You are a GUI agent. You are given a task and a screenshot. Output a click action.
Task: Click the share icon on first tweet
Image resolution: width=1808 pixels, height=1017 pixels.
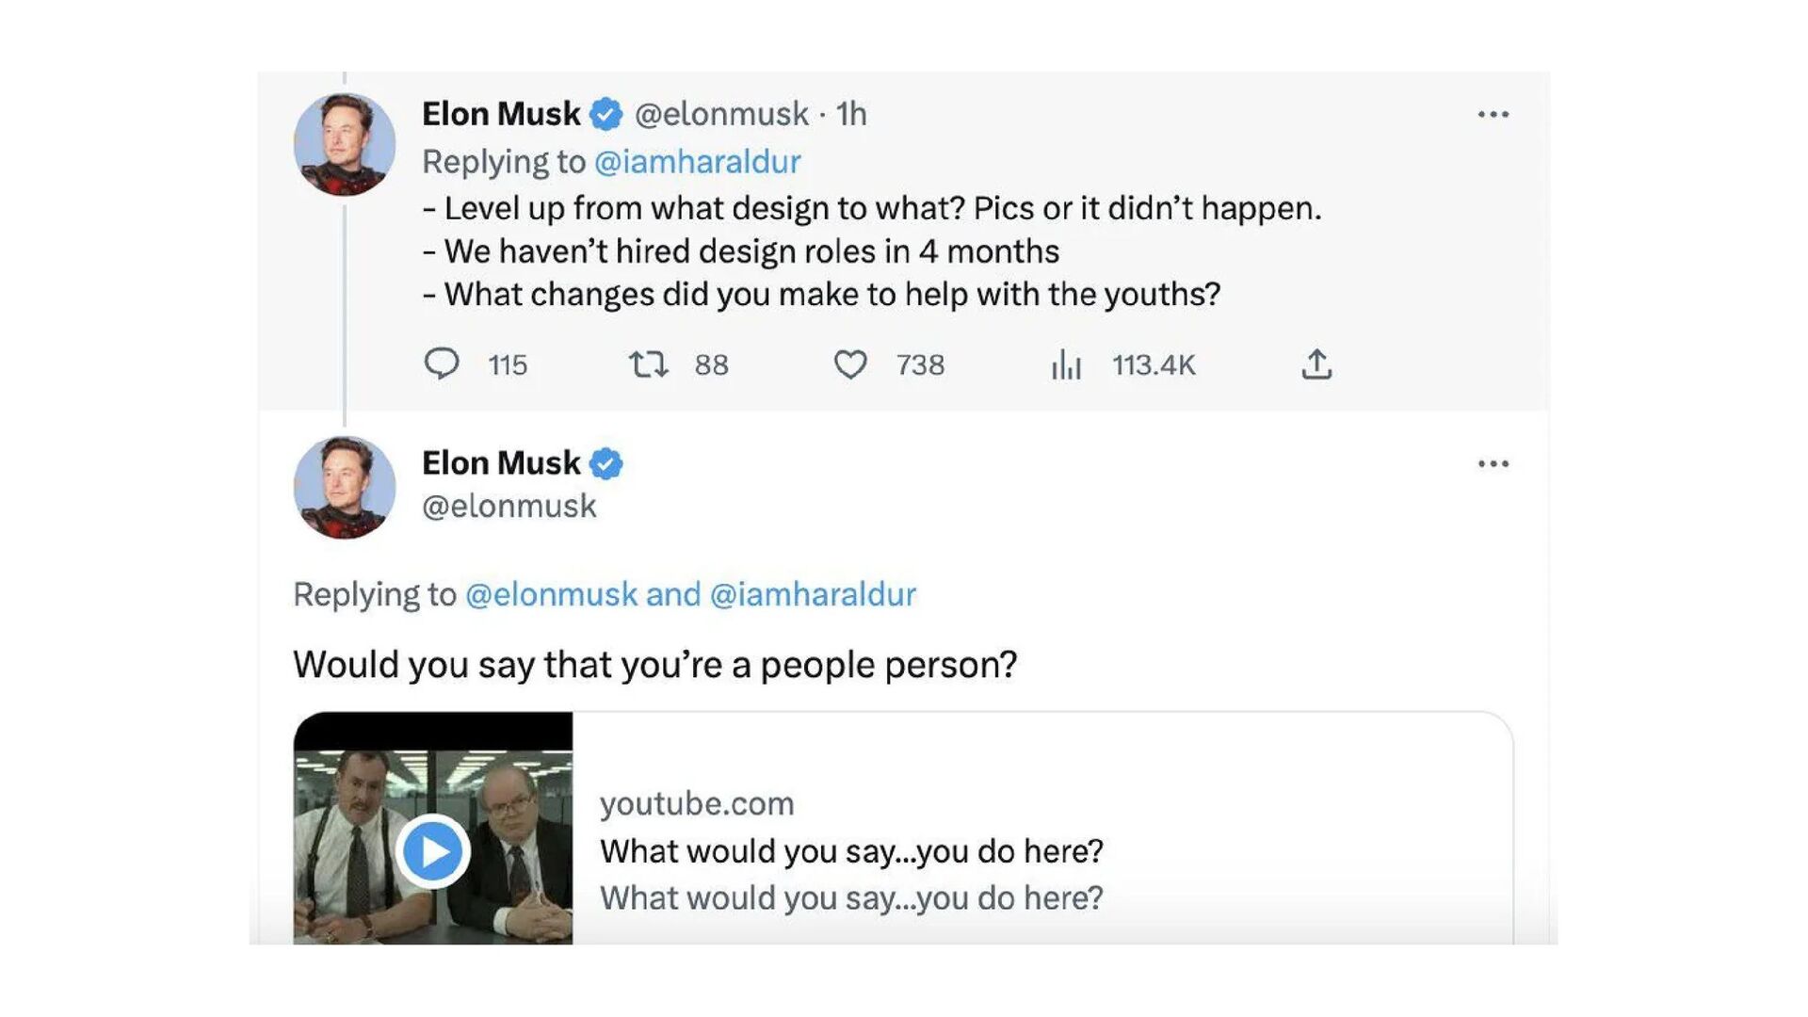tap(1316, 363)
